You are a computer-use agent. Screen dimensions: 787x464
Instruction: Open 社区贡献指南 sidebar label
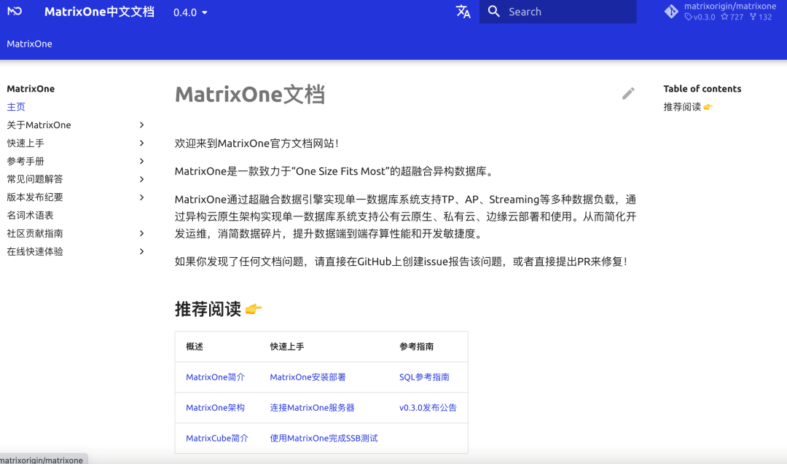pos(35,233)
